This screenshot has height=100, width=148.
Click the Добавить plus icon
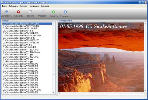tap(7, 12)
